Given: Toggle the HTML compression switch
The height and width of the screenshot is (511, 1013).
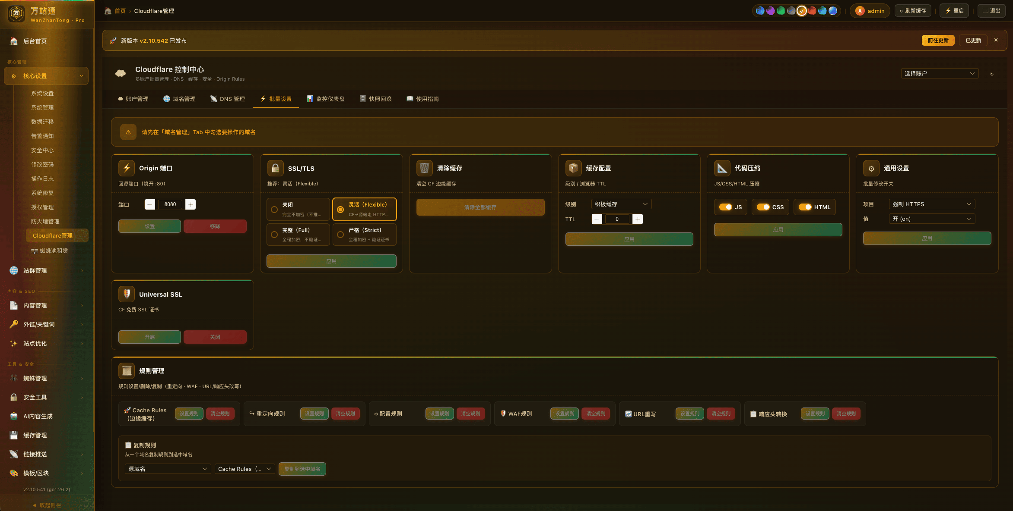Looking at the screenshot, I should pyautogui.click(x=805, y=207).
